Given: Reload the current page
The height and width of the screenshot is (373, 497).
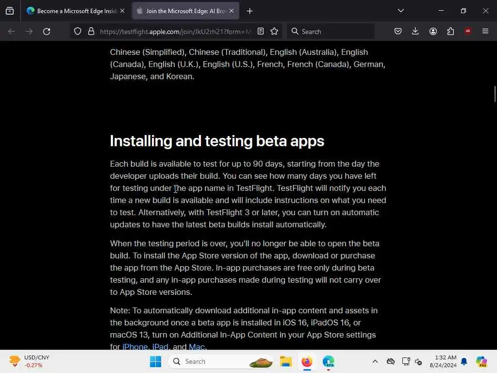Looking at the screenshot, I should coord(47,32).
